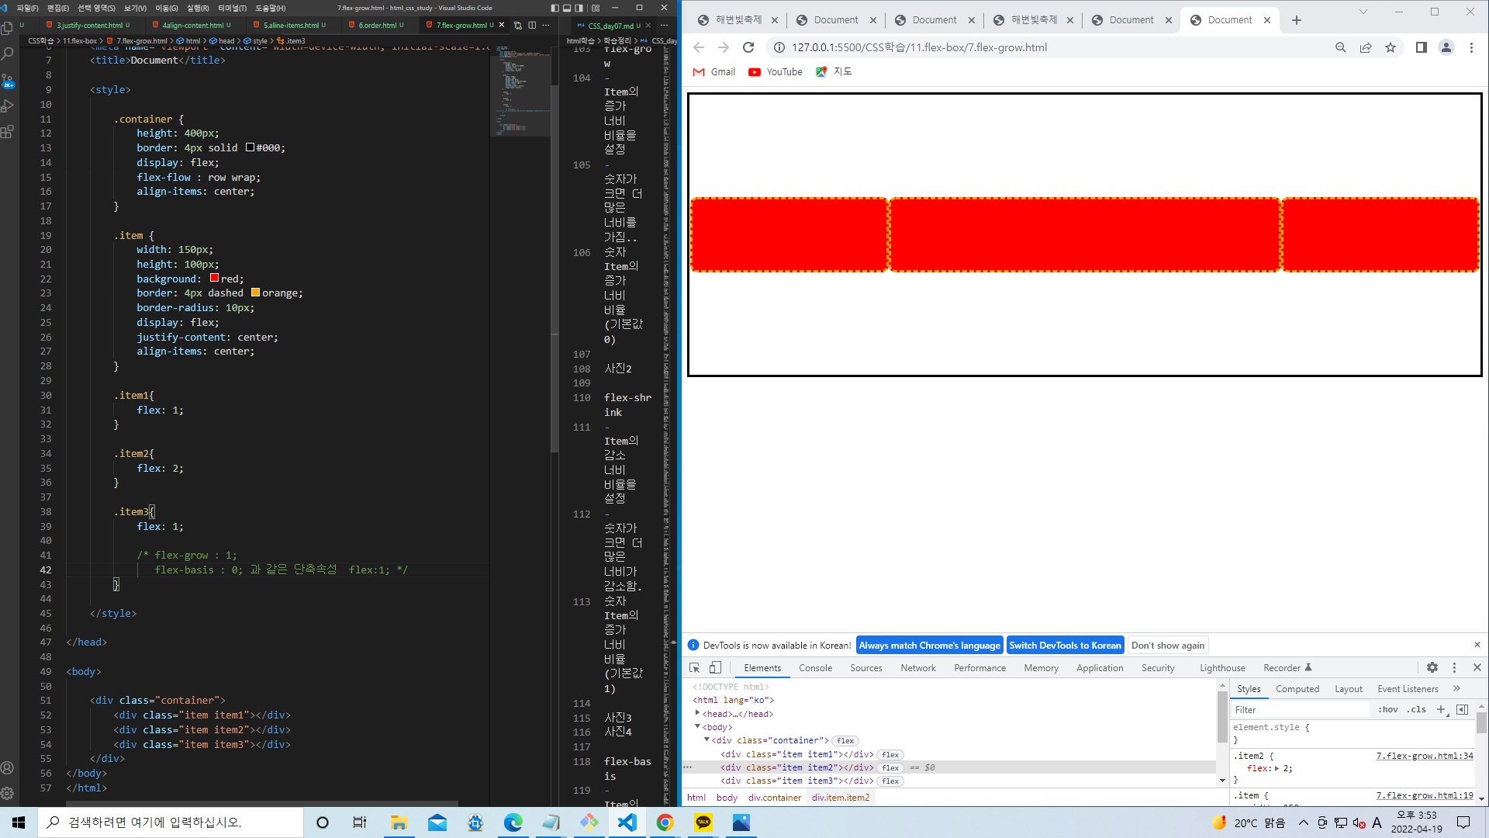This screenshot has width=1489, height=838.
Task: Switch to DevTools Console tab
Action: click(x=815, y=668)
